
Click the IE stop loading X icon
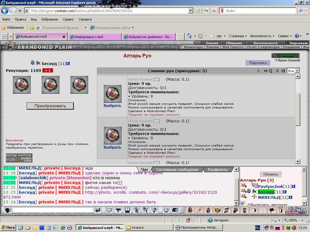click(x=214, y=11)
